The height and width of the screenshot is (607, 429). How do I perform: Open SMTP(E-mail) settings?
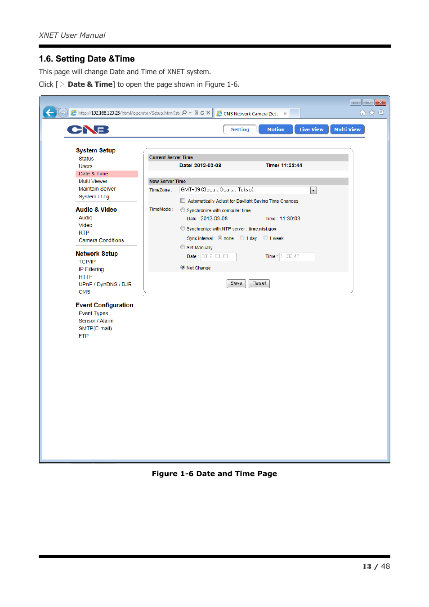pos(95,328)
